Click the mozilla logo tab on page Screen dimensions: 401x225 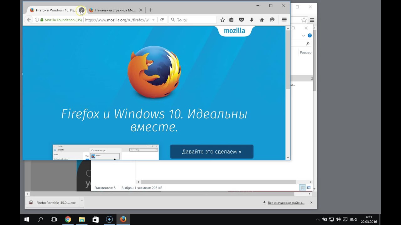[x=235, y=31]
